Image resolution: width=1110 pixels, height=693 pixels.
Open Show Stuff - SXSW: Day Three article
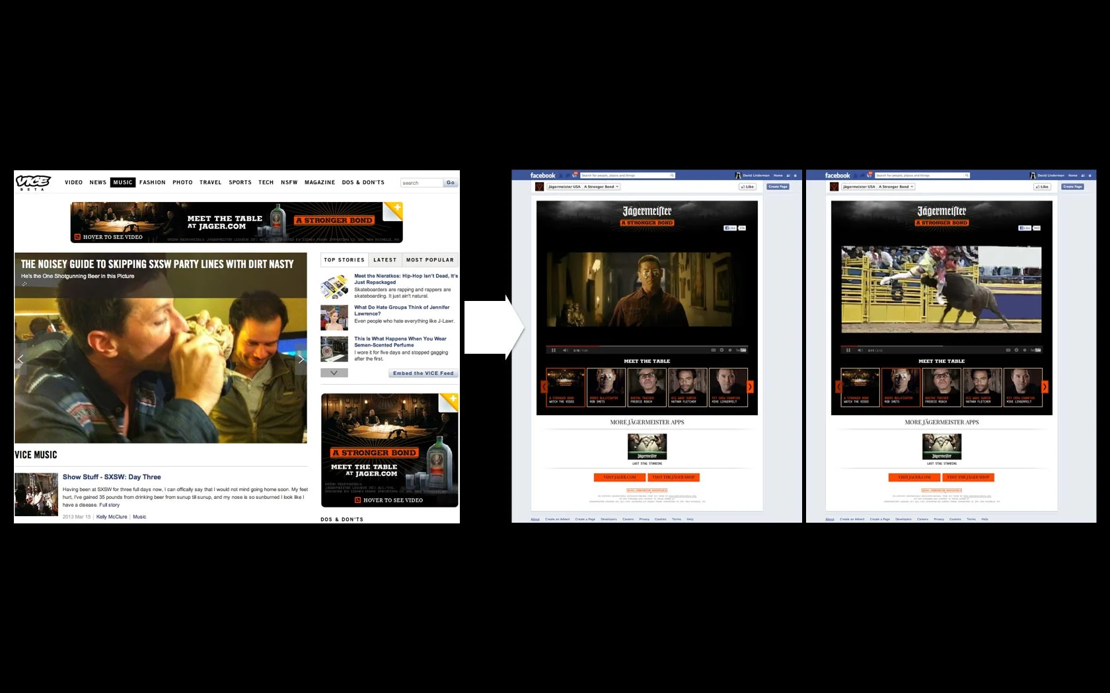(x=112, y=477)
